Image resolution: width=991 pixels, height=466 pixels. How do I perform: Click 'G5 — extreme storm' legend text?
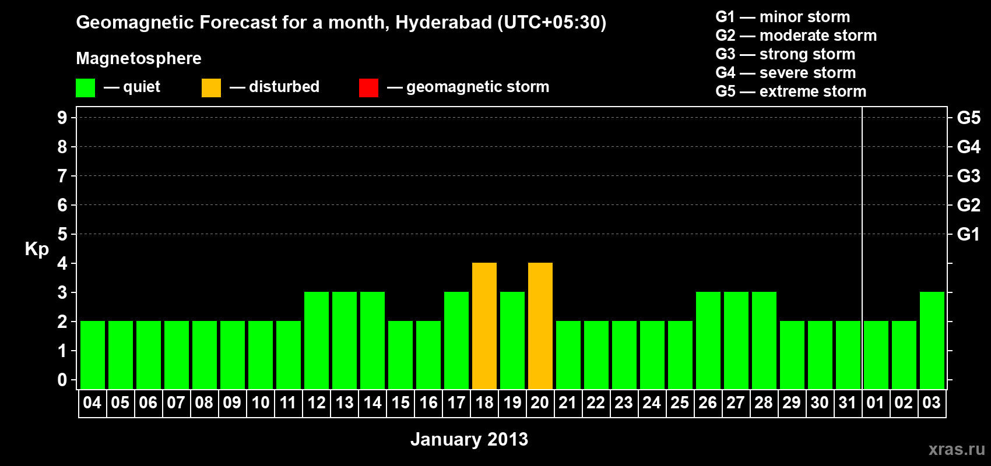tap(790, 91)
